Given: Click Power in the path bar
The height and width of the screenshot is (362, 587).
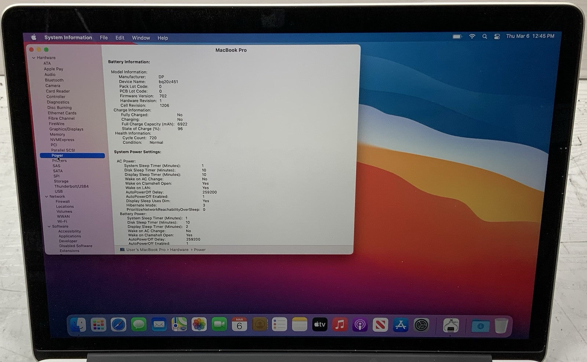Looking at the screenshot, I should (x=200, y=250).
